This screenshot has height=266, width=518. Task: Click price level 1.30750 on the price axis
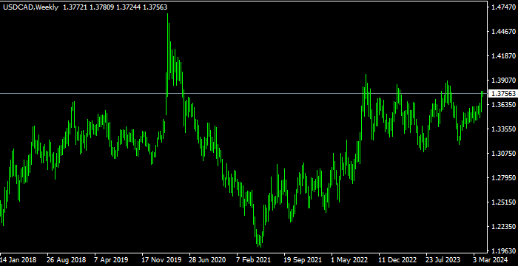[x=504, y=154]
